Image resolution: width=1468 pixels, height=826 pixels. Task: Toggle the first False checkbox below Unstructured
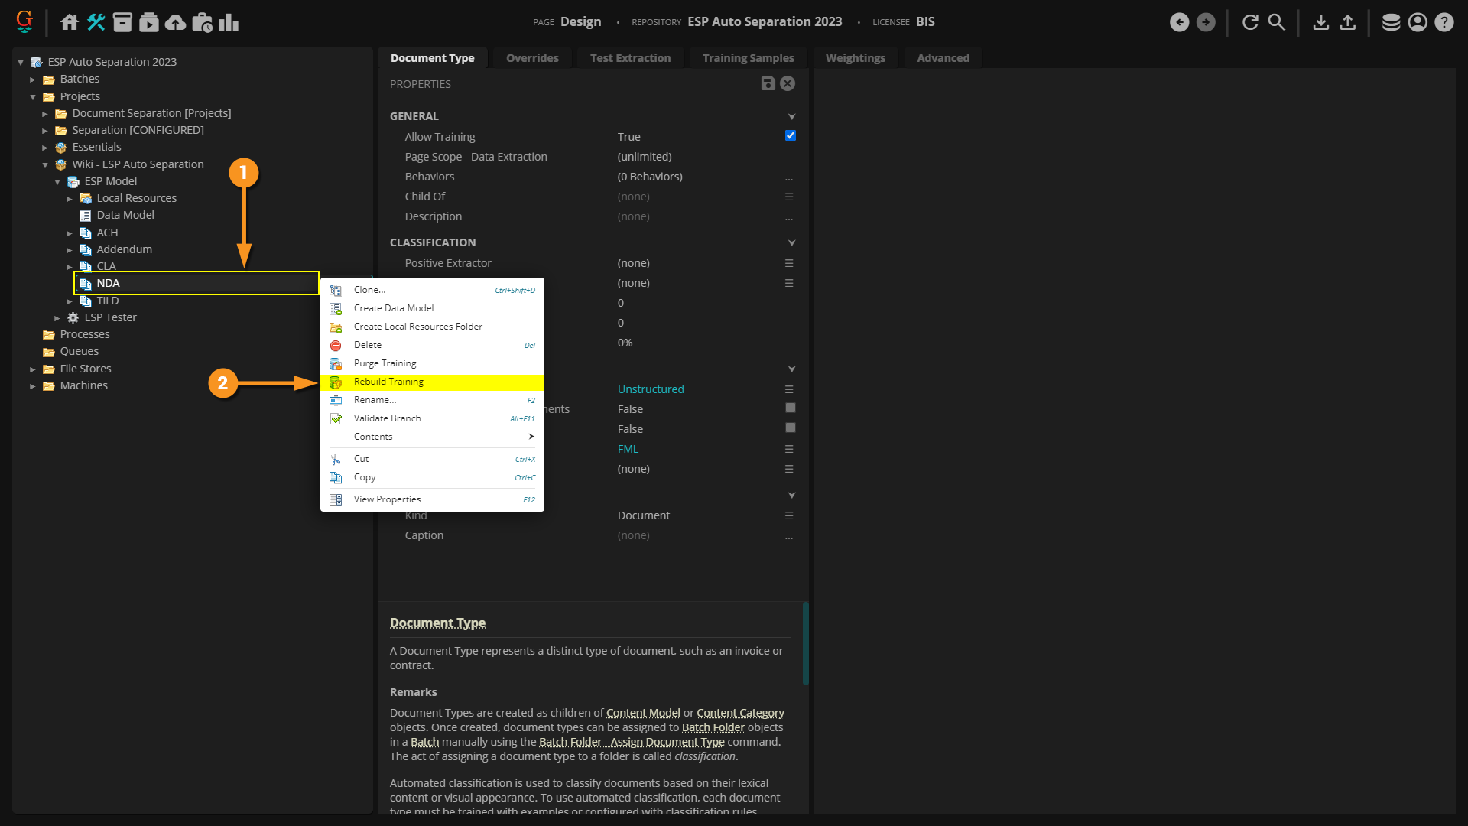(791, 408)
